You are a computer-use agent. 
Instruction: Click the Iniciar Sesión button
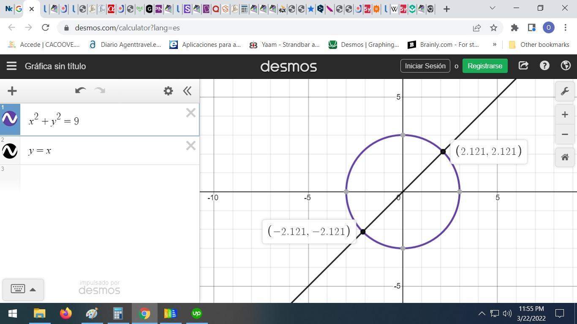point(425,66)
